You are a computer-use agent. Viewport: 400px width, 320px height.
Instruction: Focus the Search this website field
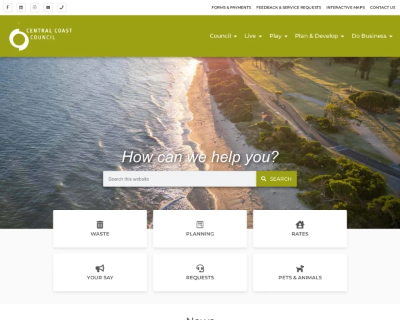(179, 179)
